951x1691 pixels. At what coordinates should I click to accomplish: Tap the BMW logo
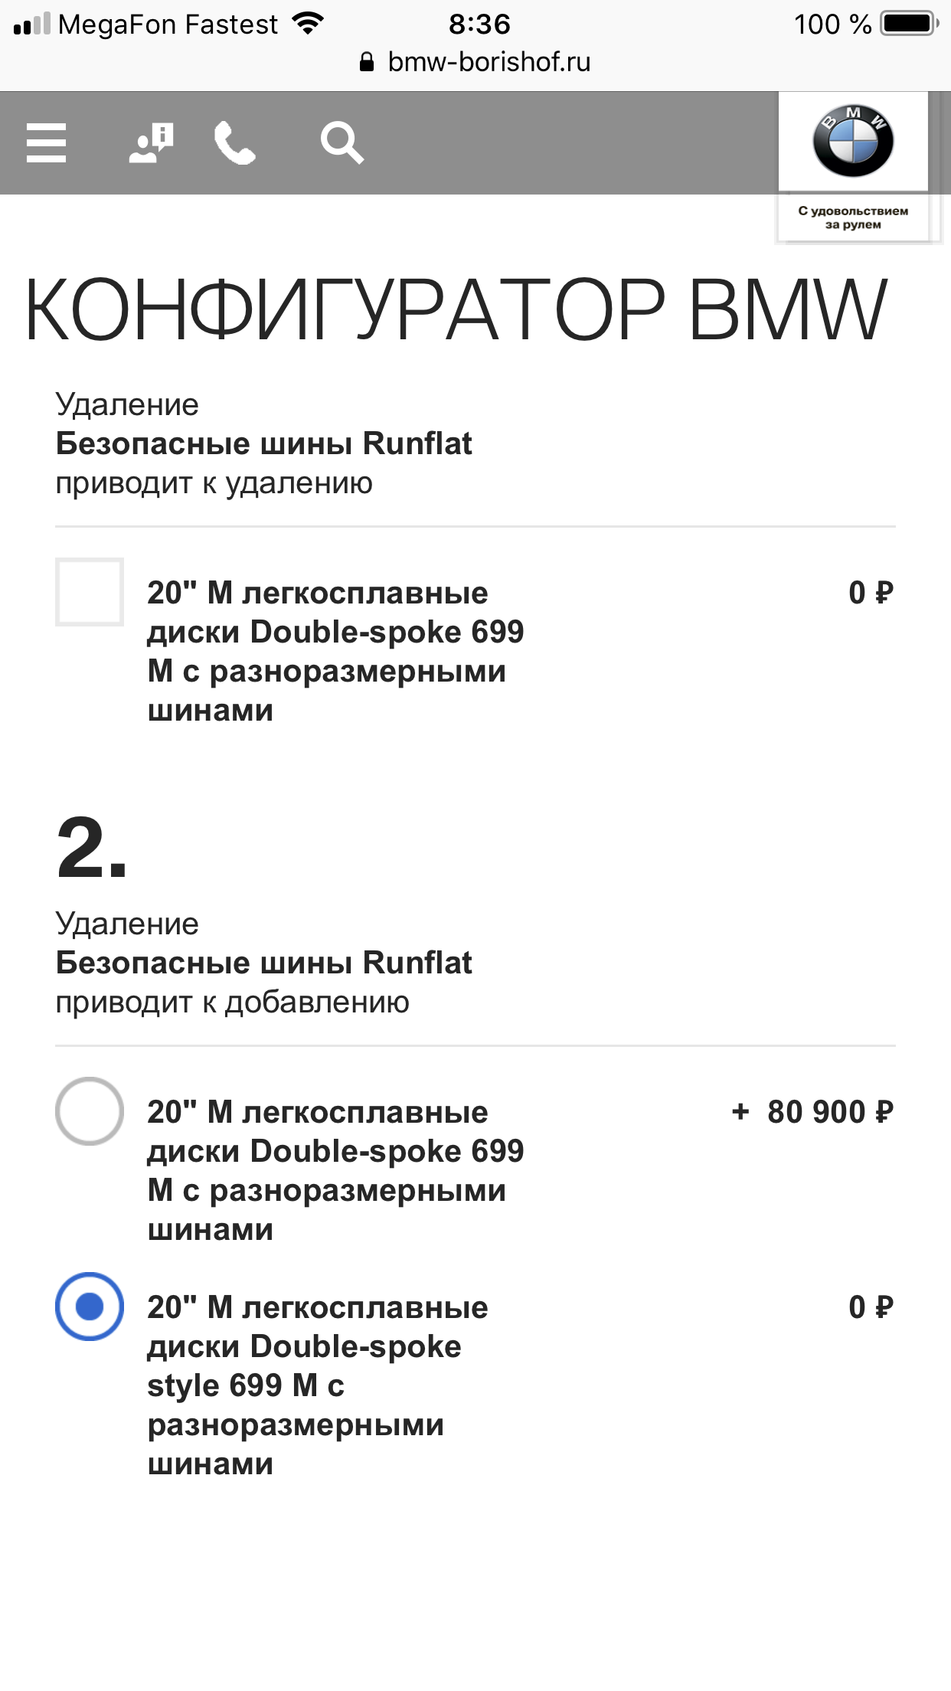853,141
